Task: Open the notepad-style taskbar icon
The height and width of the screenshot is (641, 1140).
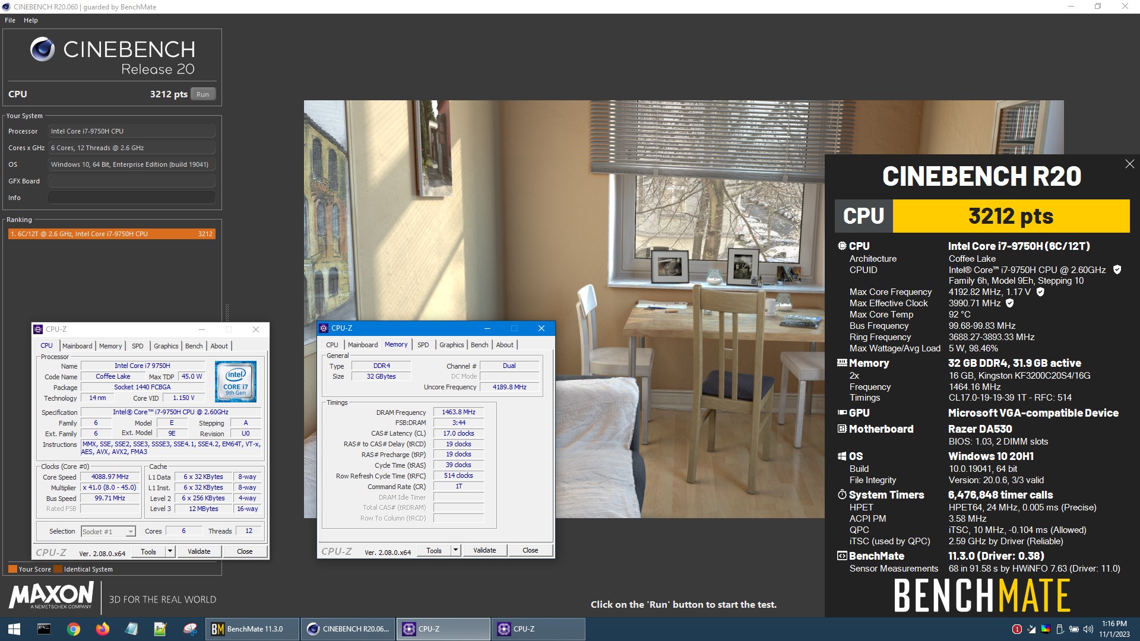Action: click(132, 629)
